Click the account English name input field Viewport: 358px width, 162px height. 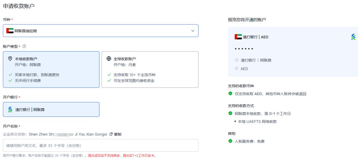coord(100,145)
